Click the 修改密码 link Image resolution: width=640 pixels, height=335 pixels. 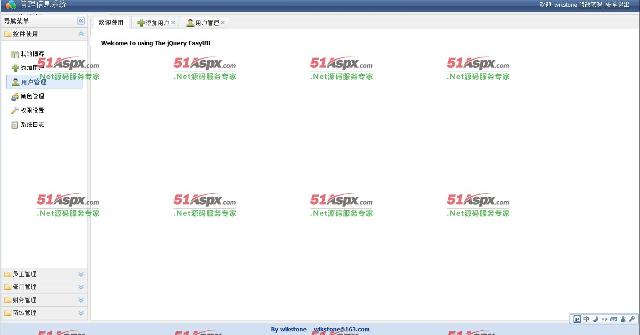(x=591, y=5)
